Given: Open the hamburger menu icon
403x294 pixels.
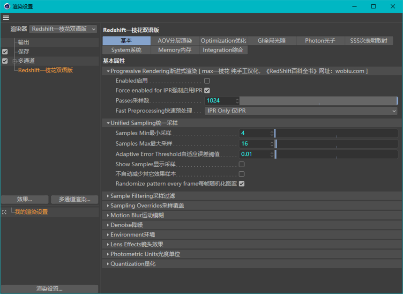Looking at the screenshot, I should [6, 18].
